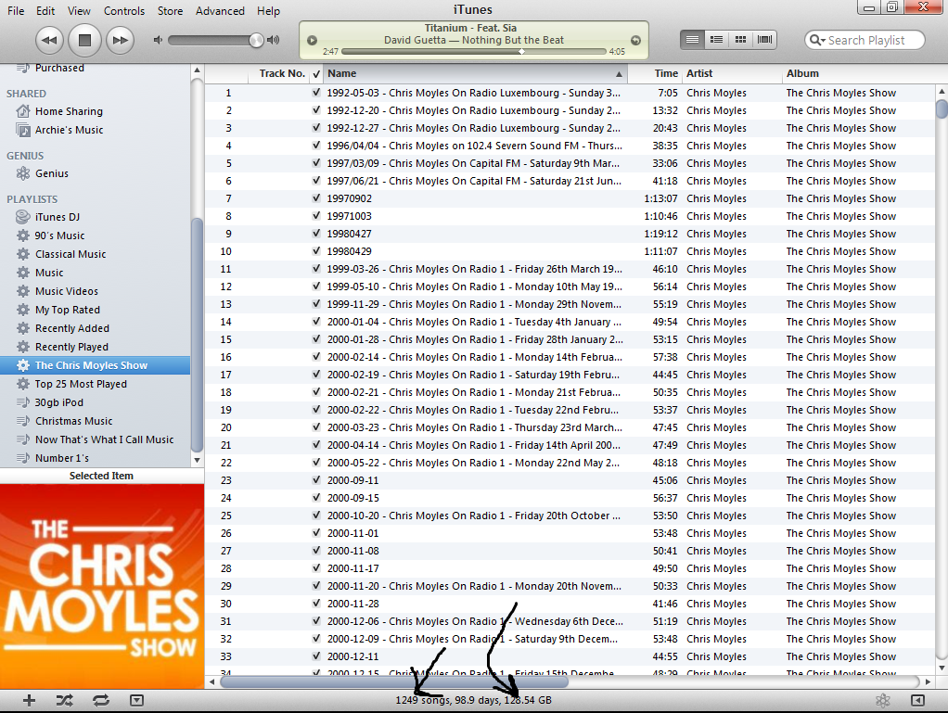Uncheck track 10 checkbox for 19980429
The height and width of the screenshot is (713, 948).
[316, 250]
